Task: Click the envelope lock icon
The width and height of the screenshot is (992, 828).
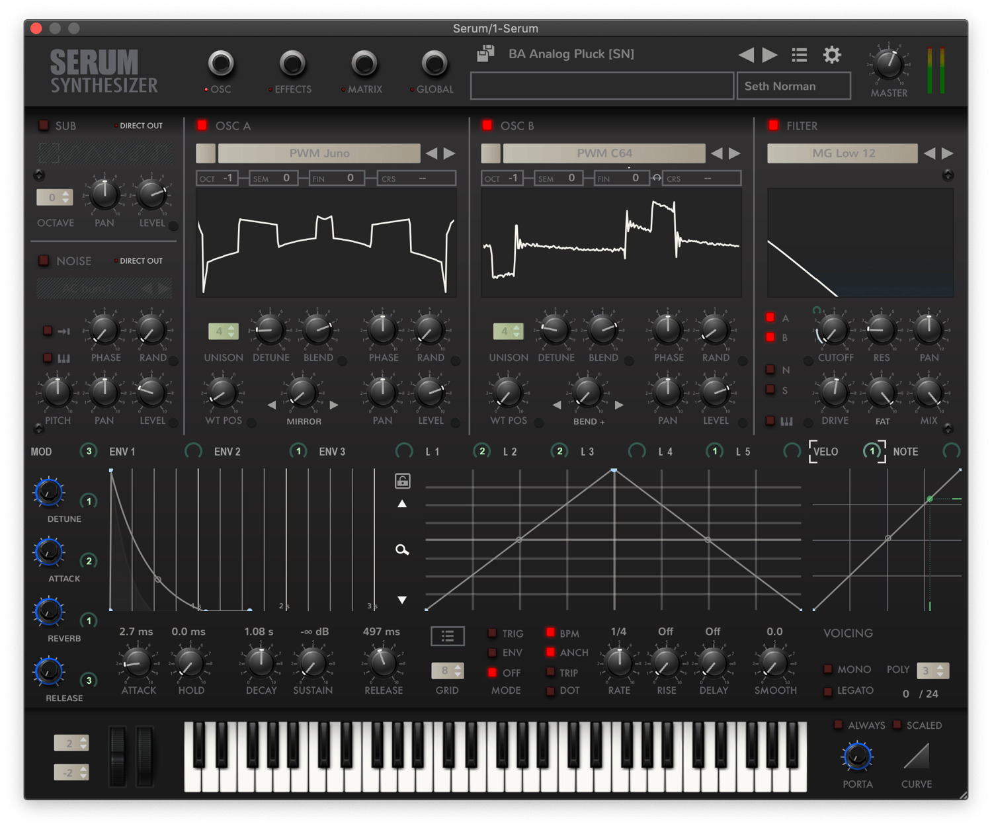Action: (402, 481)
